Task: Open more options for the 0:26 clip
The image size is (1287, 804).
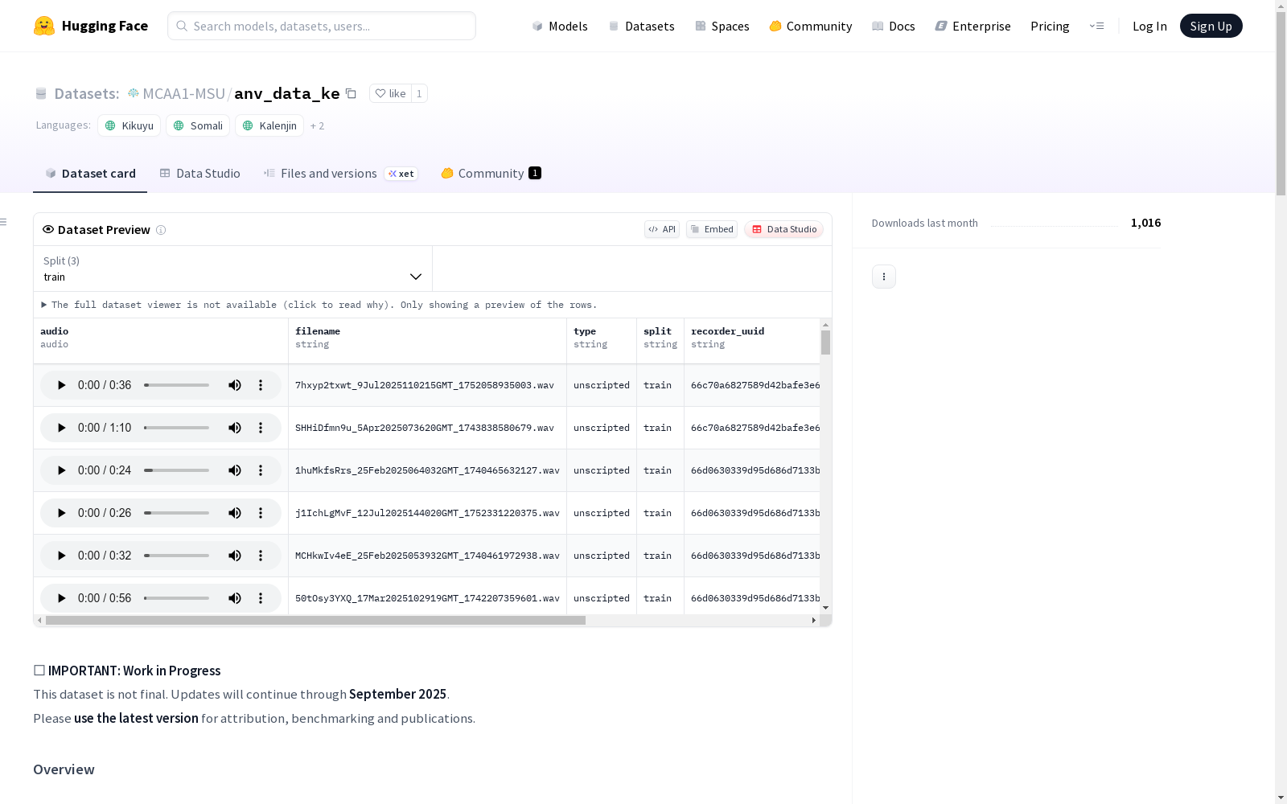Action: [x=261, y=513]
